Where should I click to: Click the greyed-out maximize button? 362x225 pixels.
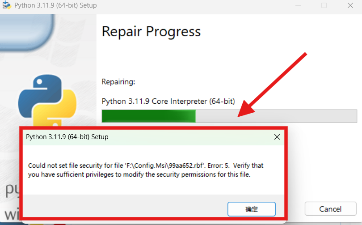click(324, 5)
